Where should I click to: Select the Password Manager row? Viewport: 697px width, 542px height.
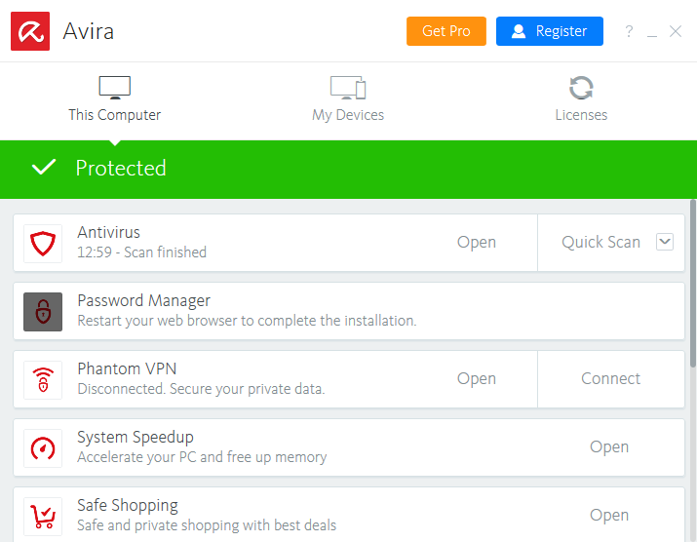pos(370,311)
